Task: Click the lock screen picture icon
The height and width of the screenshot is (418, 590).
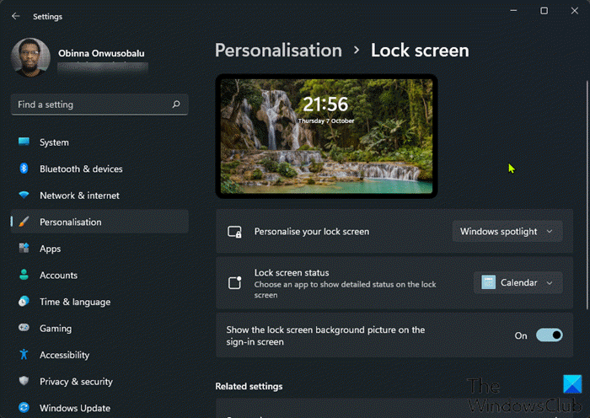Action: [235, 232]
